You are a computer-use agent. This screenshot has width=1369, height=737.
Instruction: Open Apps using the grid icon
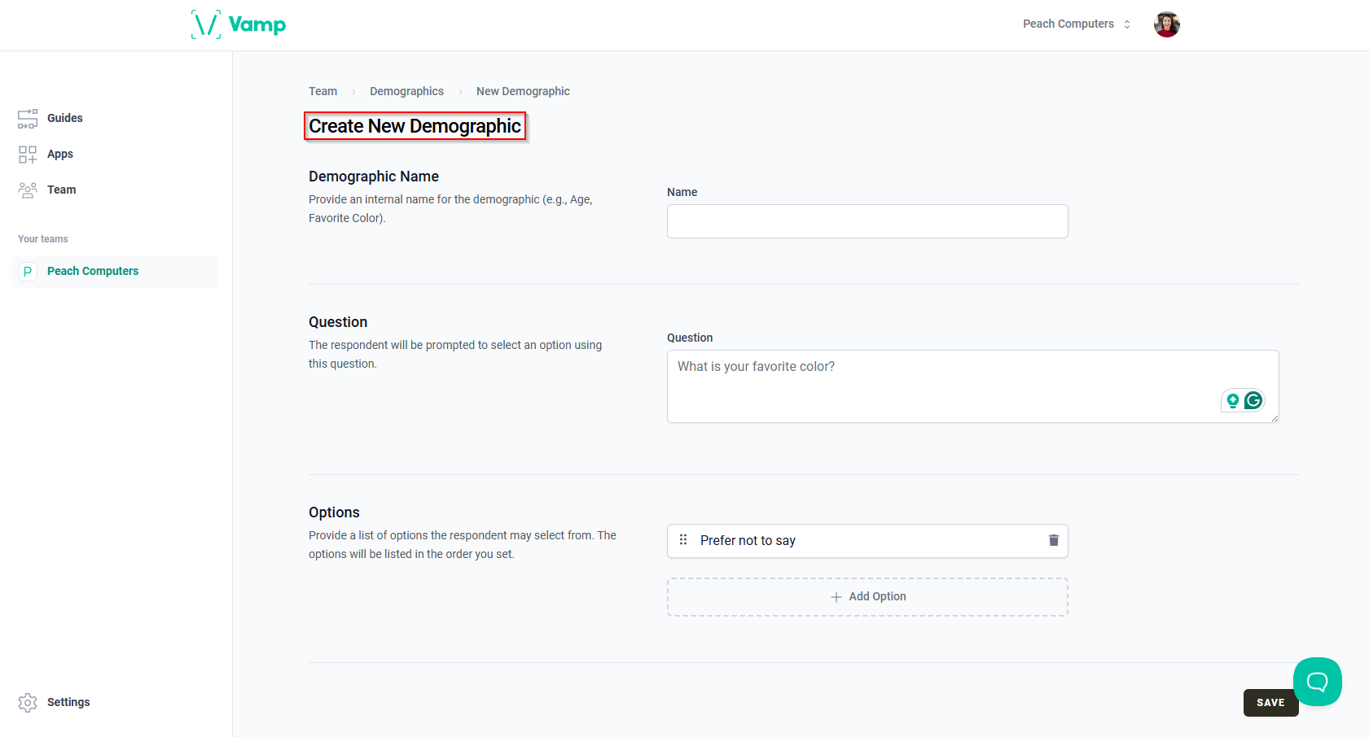click(27, 154)
